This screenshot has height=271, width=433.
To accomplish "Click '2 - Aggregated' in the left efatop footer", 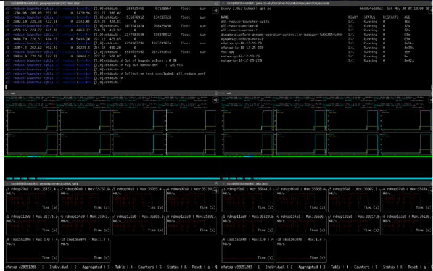I will coord(88,267).
